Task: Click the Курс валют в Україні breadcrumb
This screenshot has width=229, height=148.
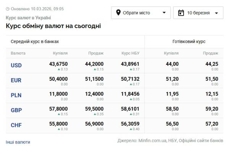Action: point(28,18)
